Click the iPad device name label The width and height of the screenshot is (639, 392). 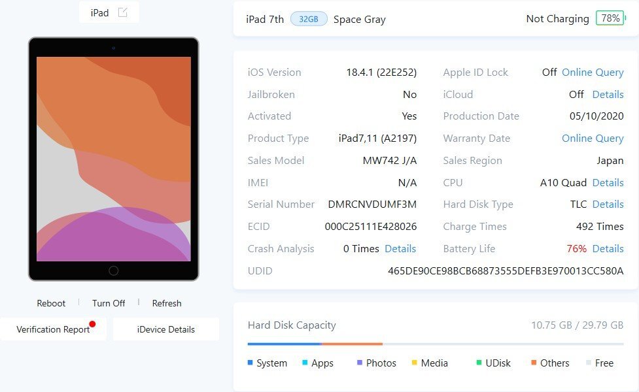(100, 13)
